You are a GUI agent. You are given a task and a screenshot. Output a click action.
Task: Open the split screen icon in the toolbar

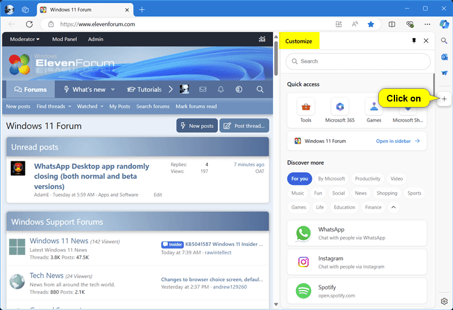(x=392, y=24)
